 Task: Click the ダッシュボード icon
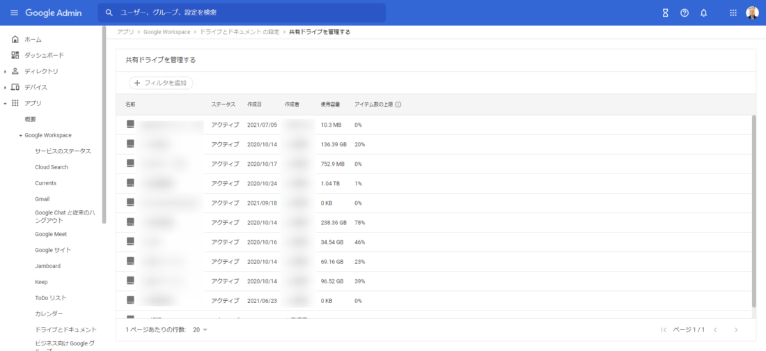click(15, 55)
